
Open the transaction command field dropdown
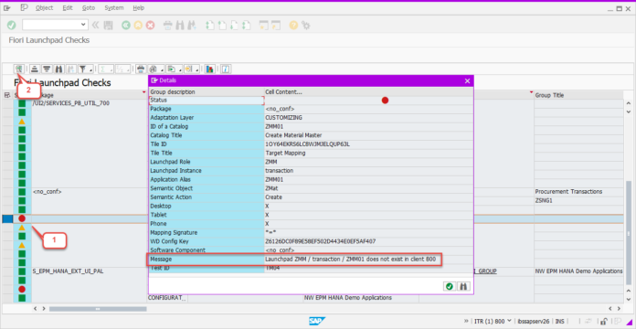[x=83, y=25]
